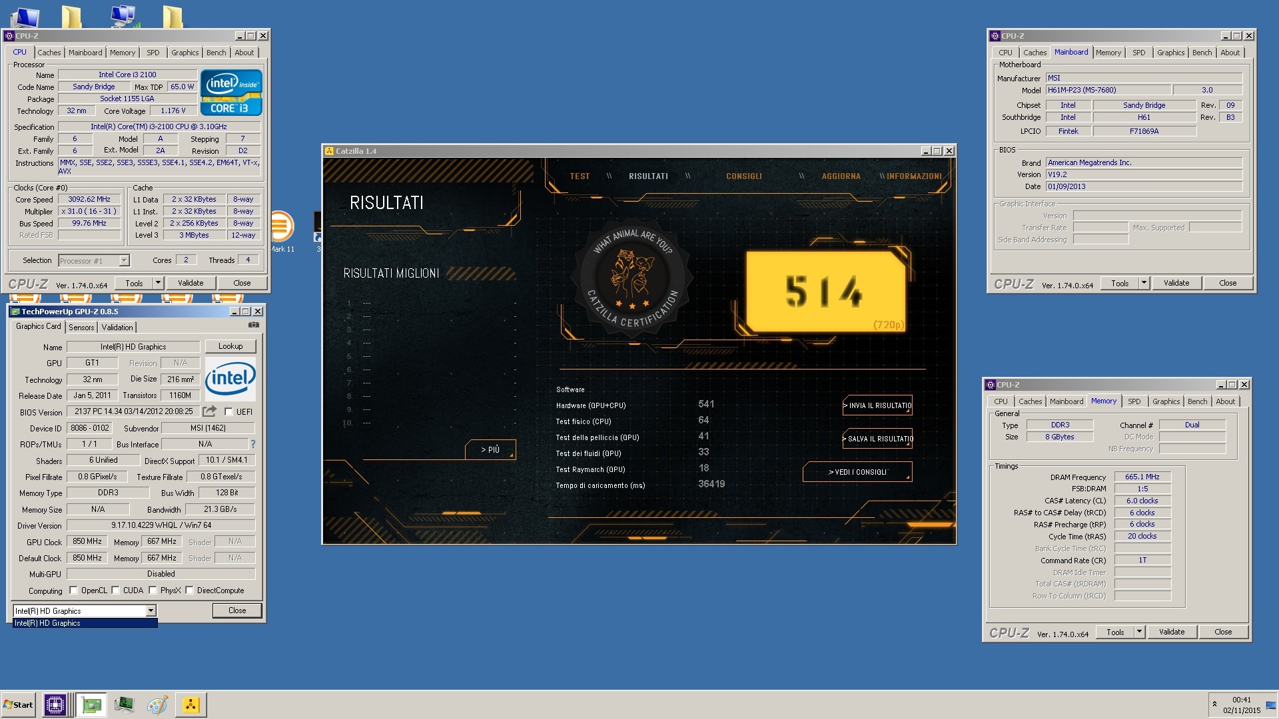Click the title icon of CPU-Z Mainboard window
The height and width of the screenshot is (719, 1279).
point(995,36)
